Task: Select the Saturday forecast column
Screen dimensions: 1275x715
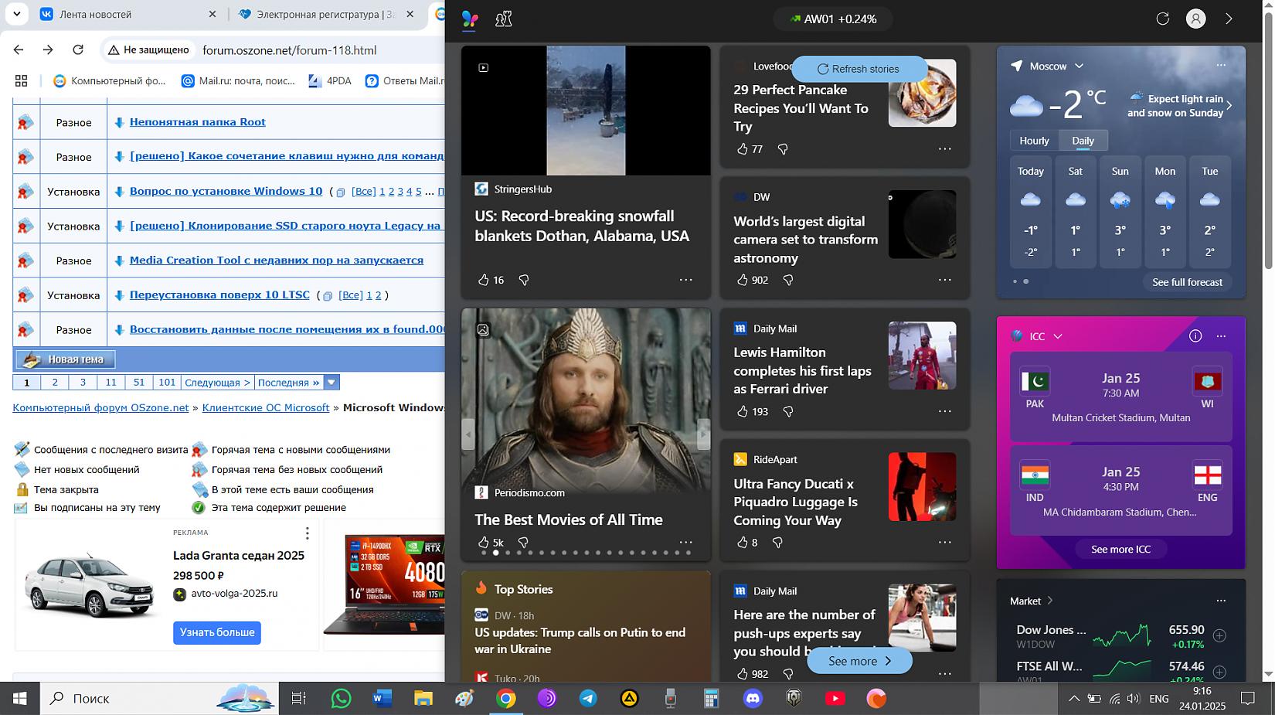Action: pyautogui.click(x=1075, y=213)
